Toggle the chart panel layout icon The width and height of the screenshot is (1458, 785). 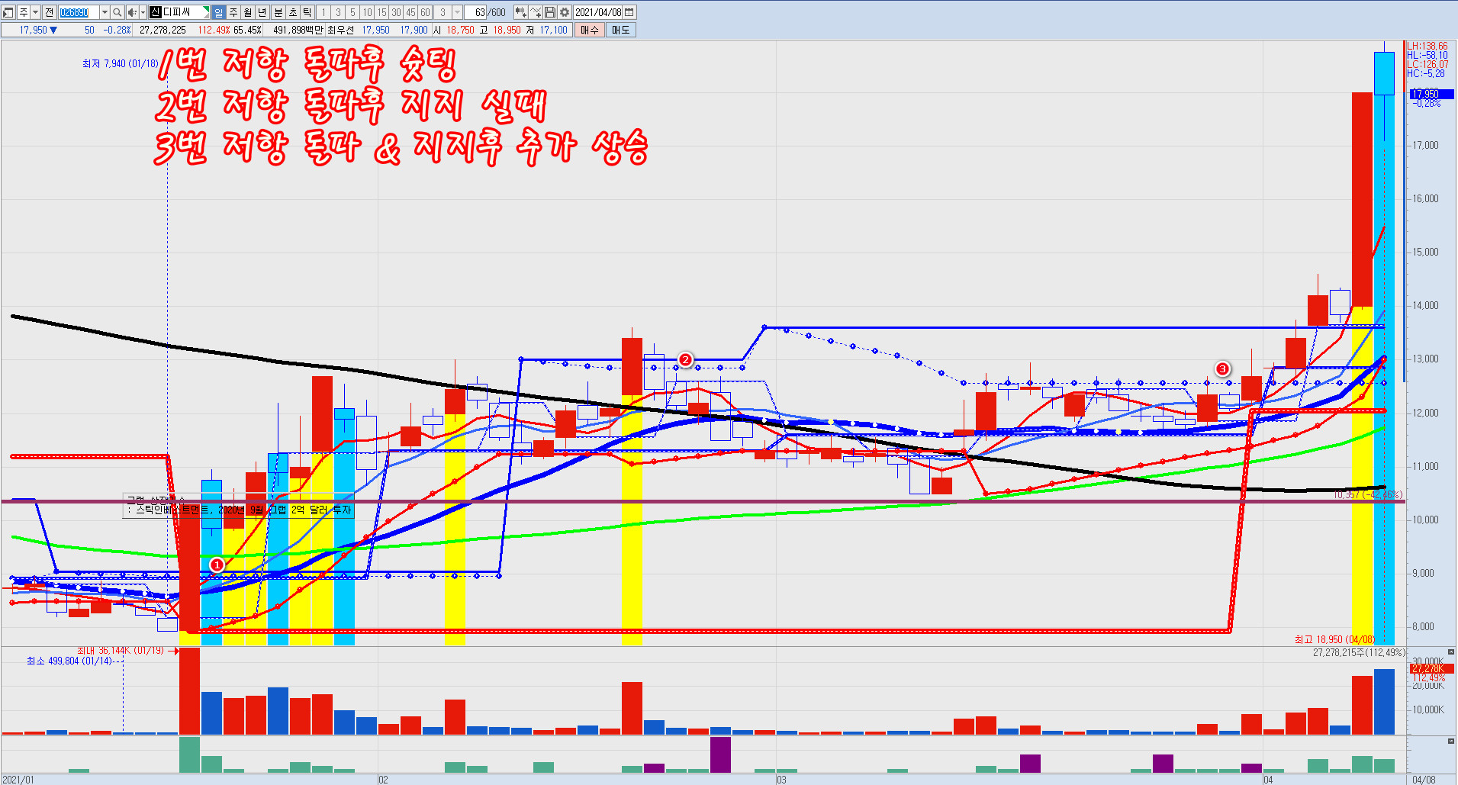point(8,12)
